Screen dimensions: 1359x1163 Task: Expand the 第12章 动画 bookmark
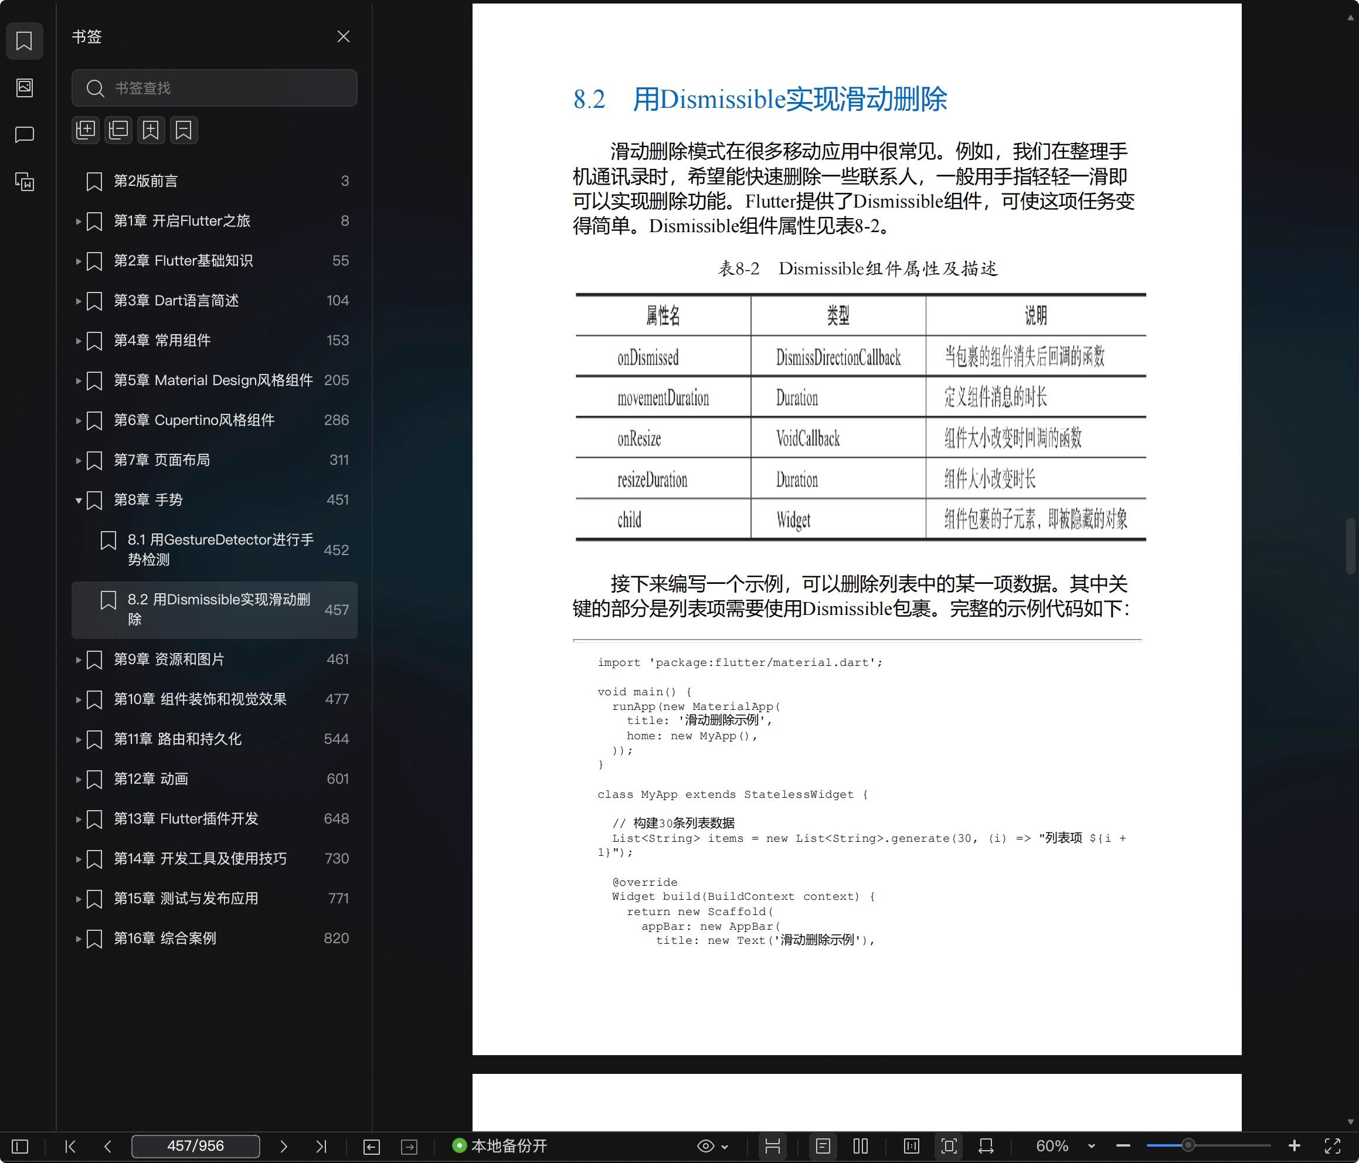click(x=78, y=779)
